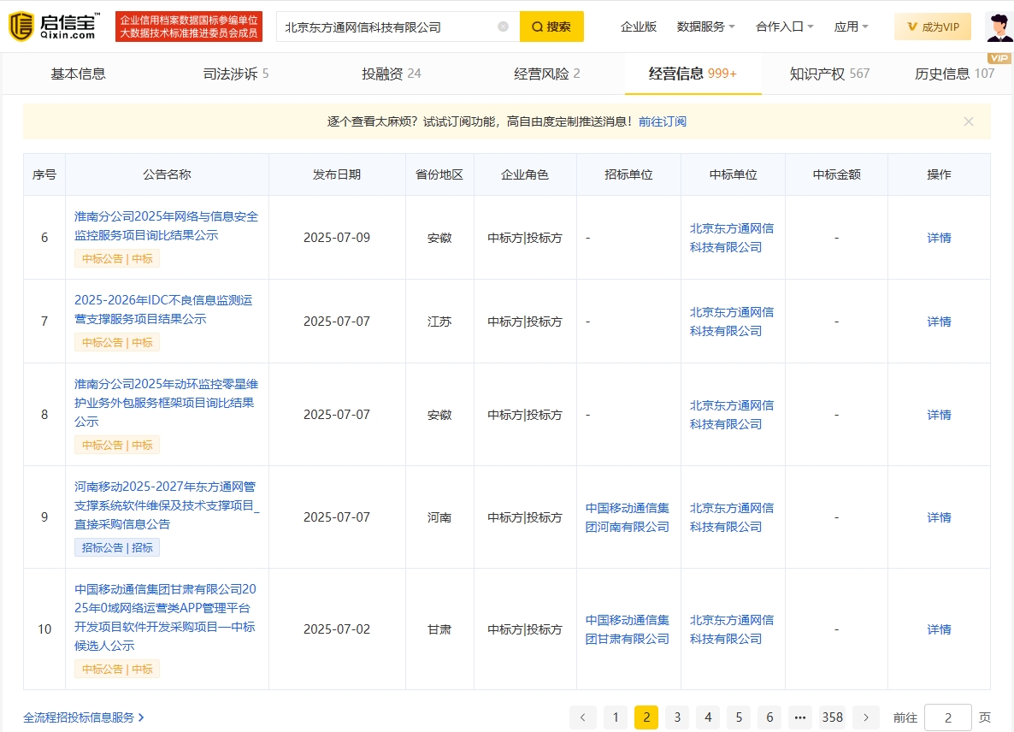This screenshot has height=732, width=1014.
Task: Clear the search box text
Action: tap(503, 27)
